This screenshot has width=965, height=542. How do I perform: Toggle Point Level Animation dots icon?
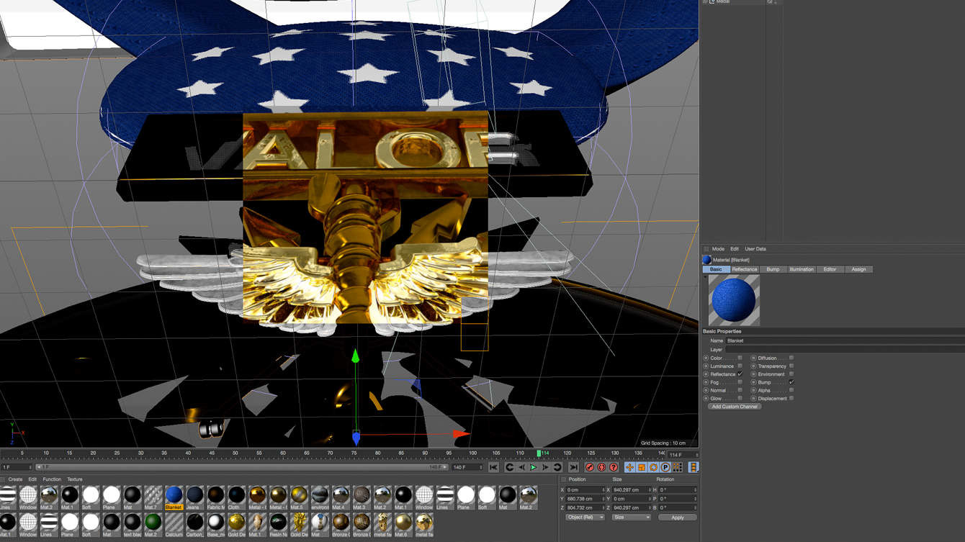678,467
